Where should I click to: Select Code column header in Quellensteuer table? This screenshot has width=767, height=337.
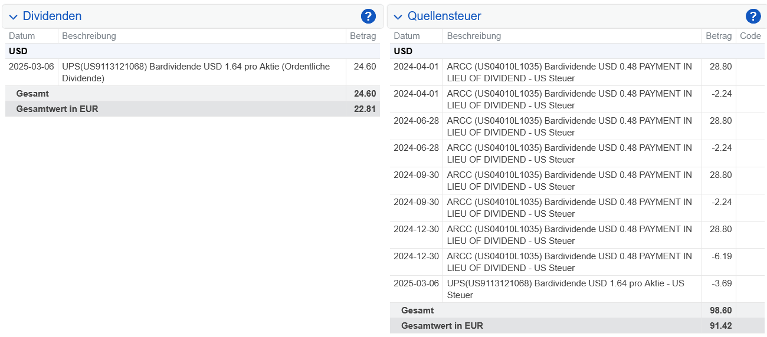pyautogui.click(x=750, y=36)
